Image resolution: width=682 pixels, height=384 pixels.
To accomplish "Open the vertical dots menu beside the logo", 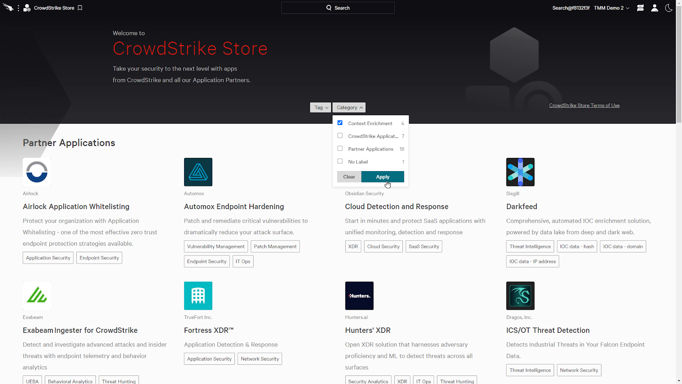I will 18,8.
